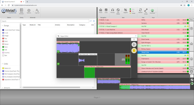
Task: Open the Jump calendar tool
Action: click(106, 11)
